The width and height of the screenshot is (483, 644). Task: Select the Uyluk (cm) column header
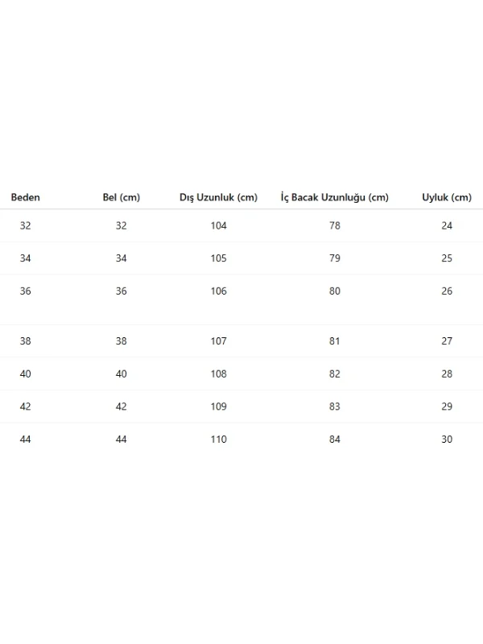click(447, 197)
